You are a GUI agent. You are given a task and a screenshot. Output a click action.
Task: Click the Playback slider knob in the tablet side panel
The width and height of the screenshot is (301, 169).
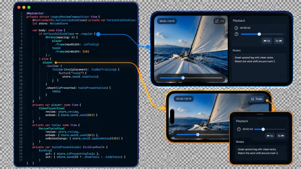[259, 34]
